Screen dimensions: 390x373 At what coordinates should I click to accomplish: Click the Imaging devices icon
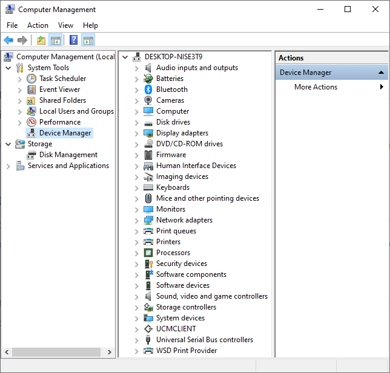(x=148, y=177)
